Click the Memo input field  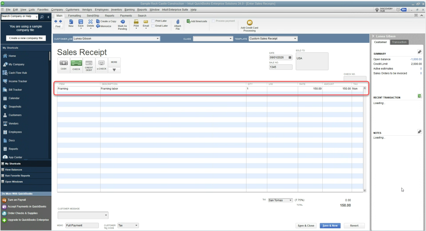coord(82,225)
